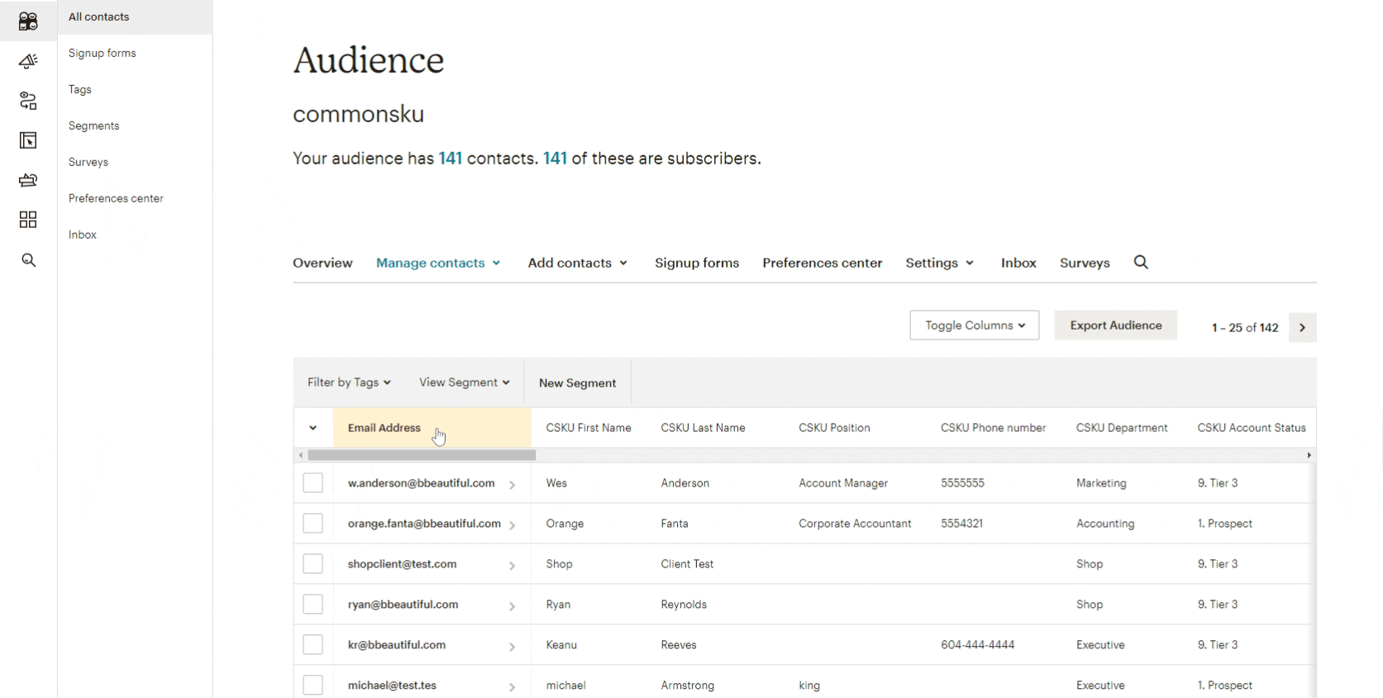Image resolution: width=1383 pixels, height=698 pixels.
Task: Sort by CSKU First Name column
Action: (589, 428)
